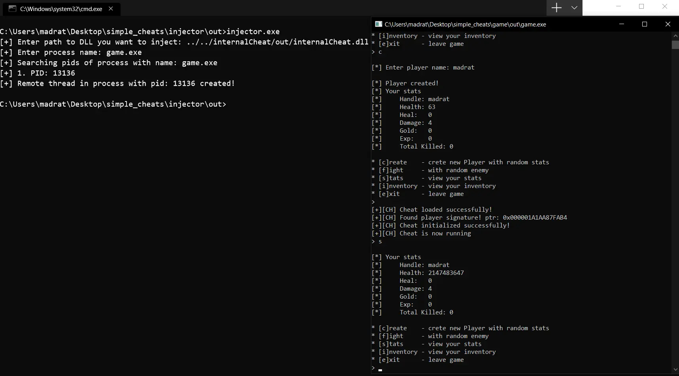The width and height of the screenshot is (679, 376).
Task: Maximize the Windows Terminal window
Action: click(x=641, y=6)
